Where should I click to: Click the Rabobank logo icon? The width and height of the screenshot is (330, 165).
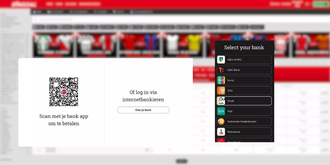(x=221, y=132)
